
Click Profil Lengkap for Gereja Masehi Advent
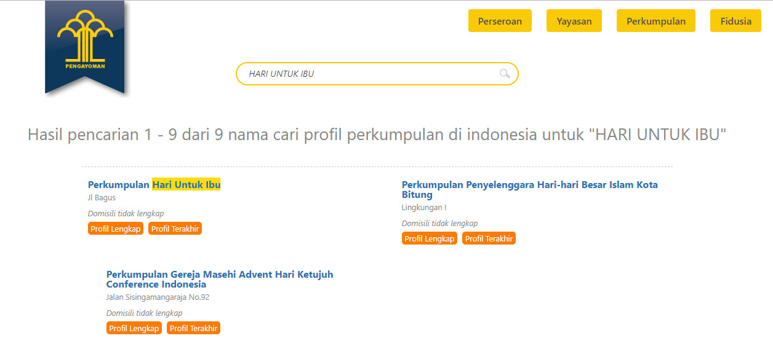pos(134,328)
